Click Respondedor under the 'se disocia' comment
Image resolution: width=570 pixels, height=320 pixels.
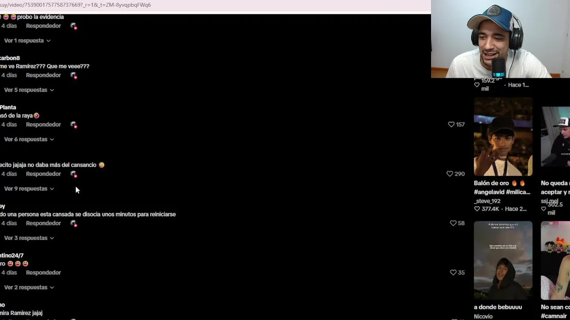point(43,223)
